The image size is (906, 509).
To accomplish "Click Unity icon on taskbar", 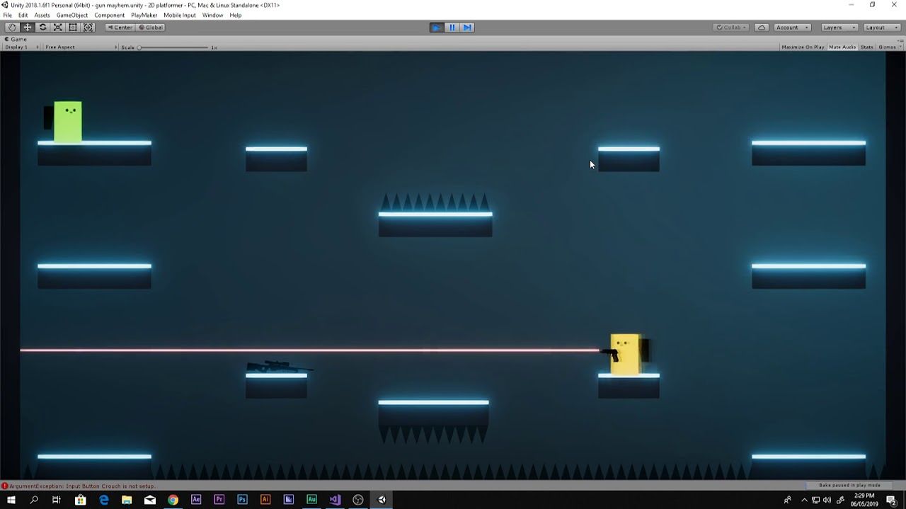I will (382, 500).
